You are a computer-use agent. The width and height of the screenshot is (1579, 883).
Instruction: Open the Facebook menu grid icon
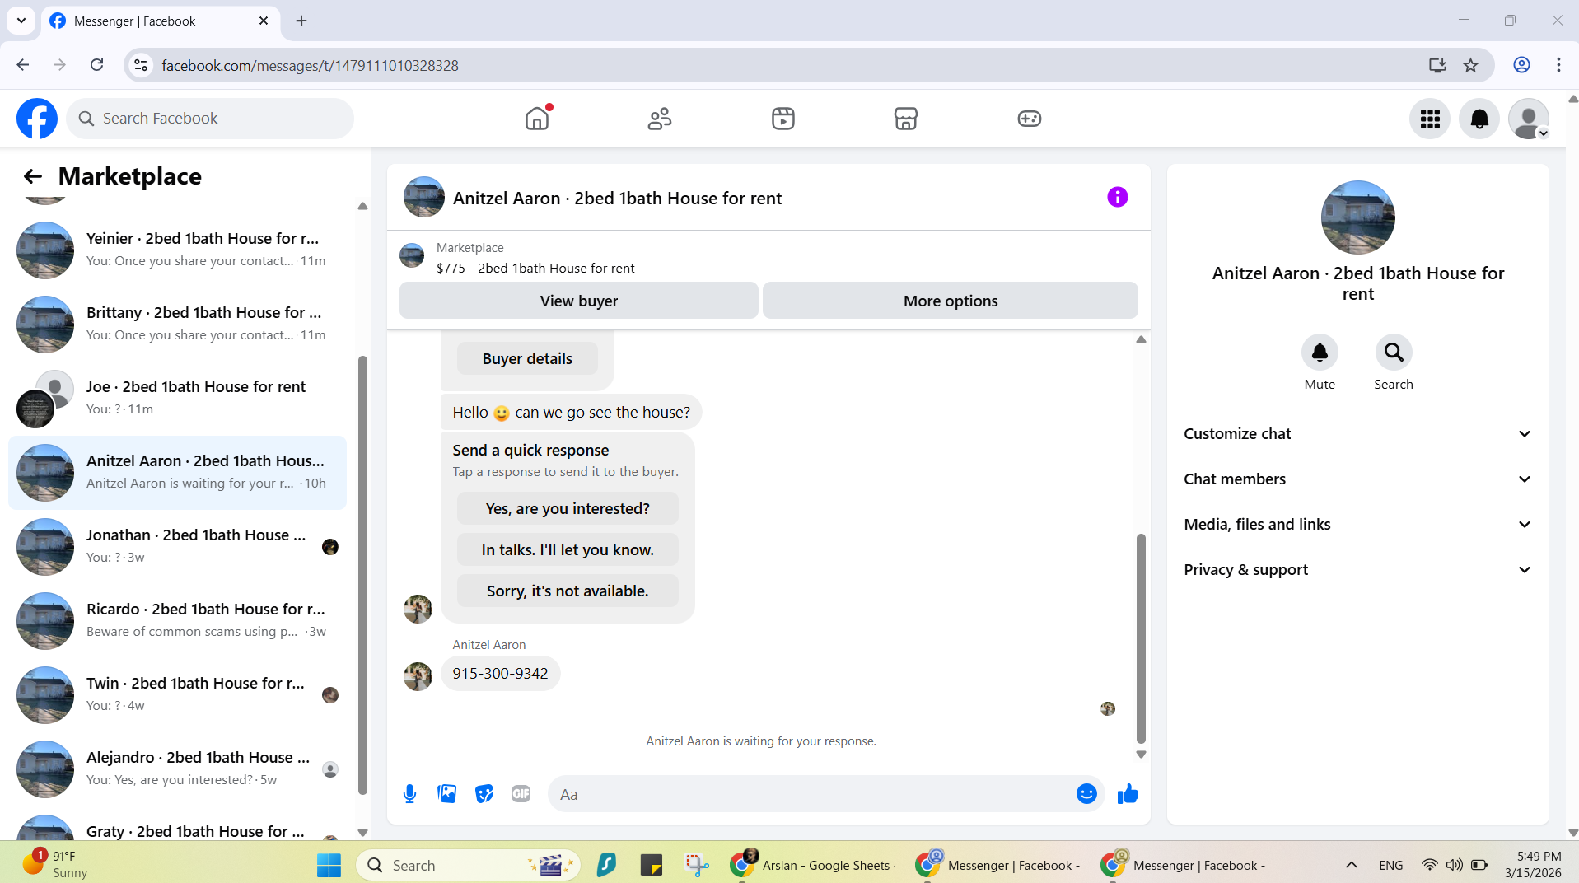click(x=1430, y=119)
